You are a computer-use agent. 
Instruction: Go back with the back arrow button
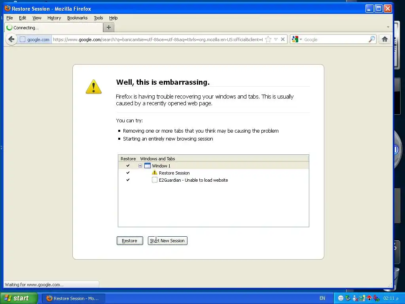click(x=11, y=39)
